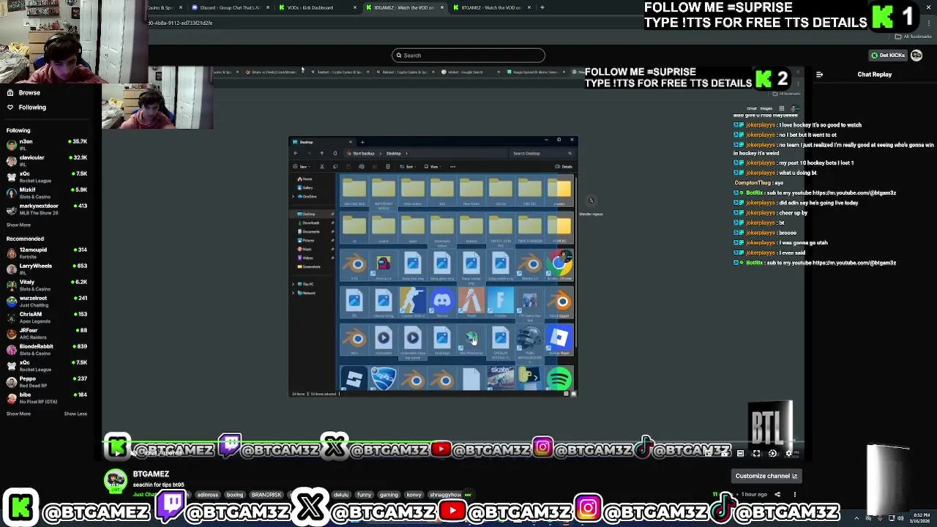Click the adinross tag
This screenshot has height=527, width=937.
(x=208, y=495)
